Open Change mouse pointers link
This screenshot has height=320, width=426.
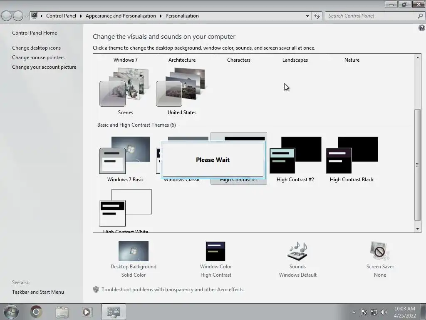38,57
